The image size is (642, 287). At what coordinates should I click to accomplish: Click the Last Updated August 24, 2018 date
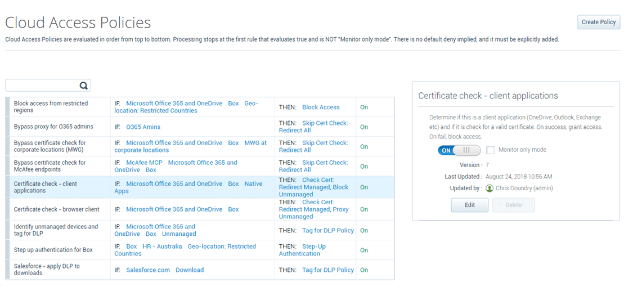click(x=519, y=177)
